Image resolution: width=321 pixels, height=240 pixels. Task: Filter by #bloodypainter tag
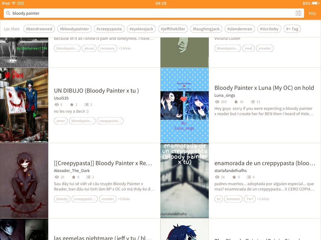click(74, 29)
